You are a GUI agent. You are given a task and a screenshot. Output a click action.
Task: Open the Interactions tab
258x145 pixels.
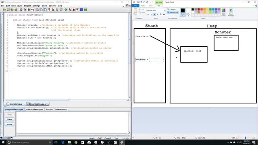click(61, 110)
